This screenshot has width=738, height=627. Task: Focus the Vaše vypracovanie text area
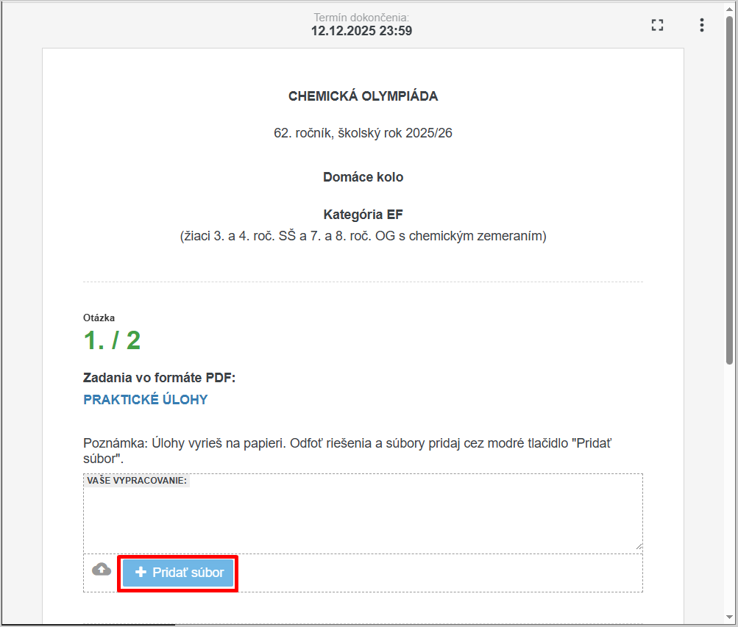pyautogui.click(x=363, y=518)
